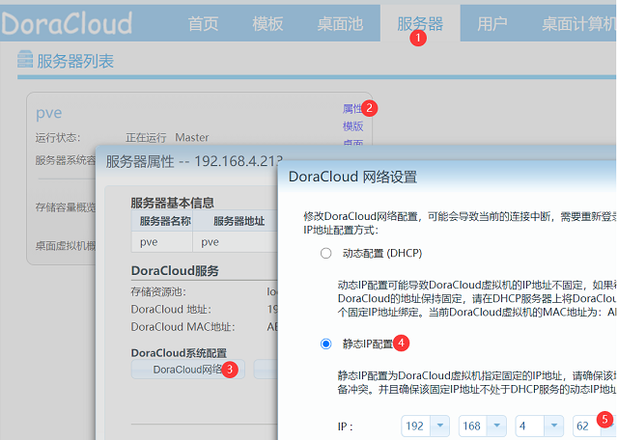Click the DoraCloud MAC地址 label
This screenshot has height=440, width=618.
tap(183, 326)
